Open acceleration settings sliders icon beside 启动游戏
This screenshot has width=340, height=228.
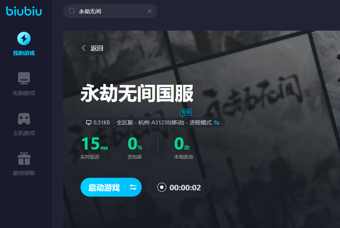click(x=133, y=187)
